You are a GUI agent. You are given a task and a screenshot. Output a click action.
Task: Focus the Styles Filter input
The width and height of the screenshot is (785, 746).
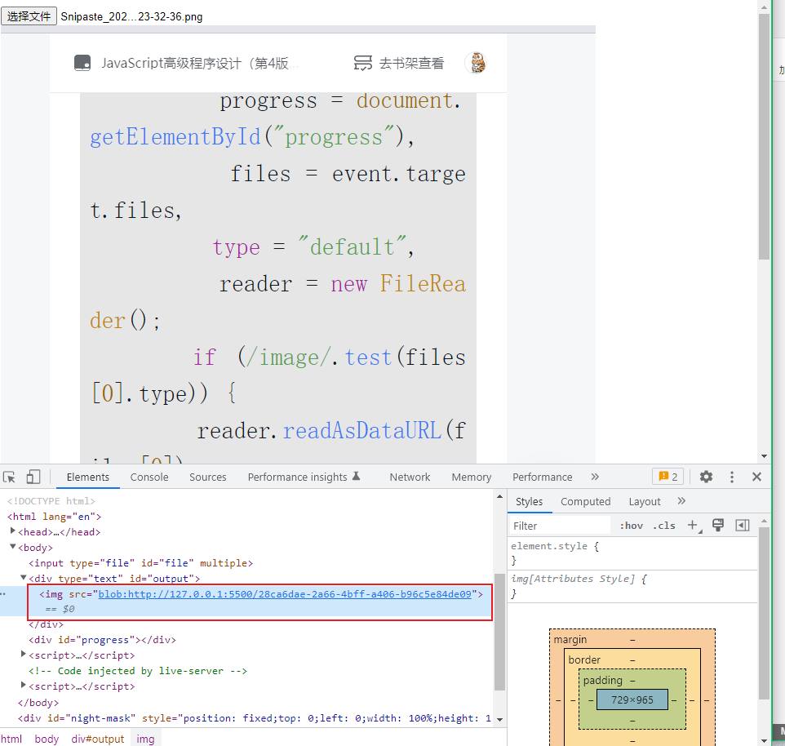(x=559, y=526)
